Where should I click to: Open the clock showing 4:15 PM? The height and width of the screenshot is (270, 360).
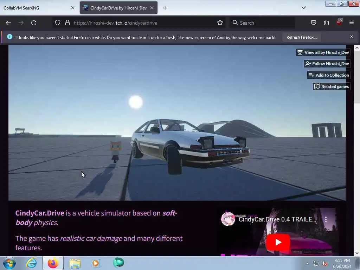[x=342, y=263]
